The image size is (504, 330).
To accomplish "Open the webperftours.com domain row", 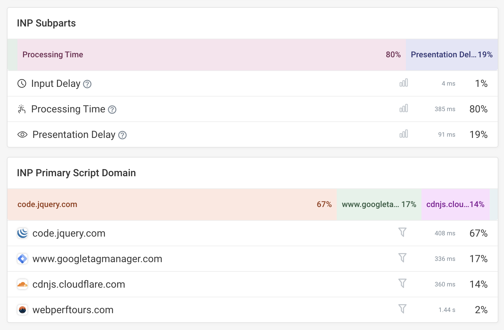I will click(x=73, y=310).
